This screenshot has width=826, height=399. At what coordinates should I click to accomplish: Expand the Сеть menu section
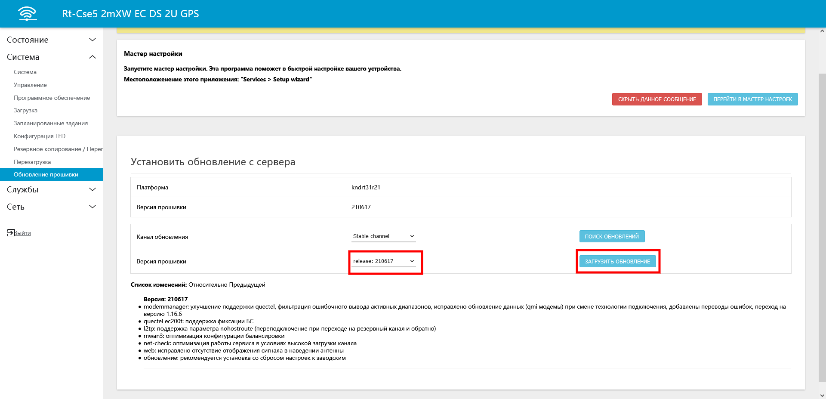click(52, 207)
